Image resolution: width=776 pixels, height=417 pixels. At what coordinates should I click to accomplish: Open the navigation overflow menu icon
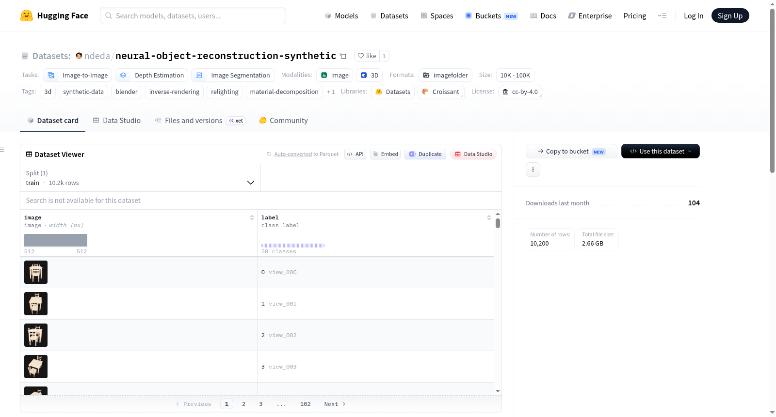point(662,15)
